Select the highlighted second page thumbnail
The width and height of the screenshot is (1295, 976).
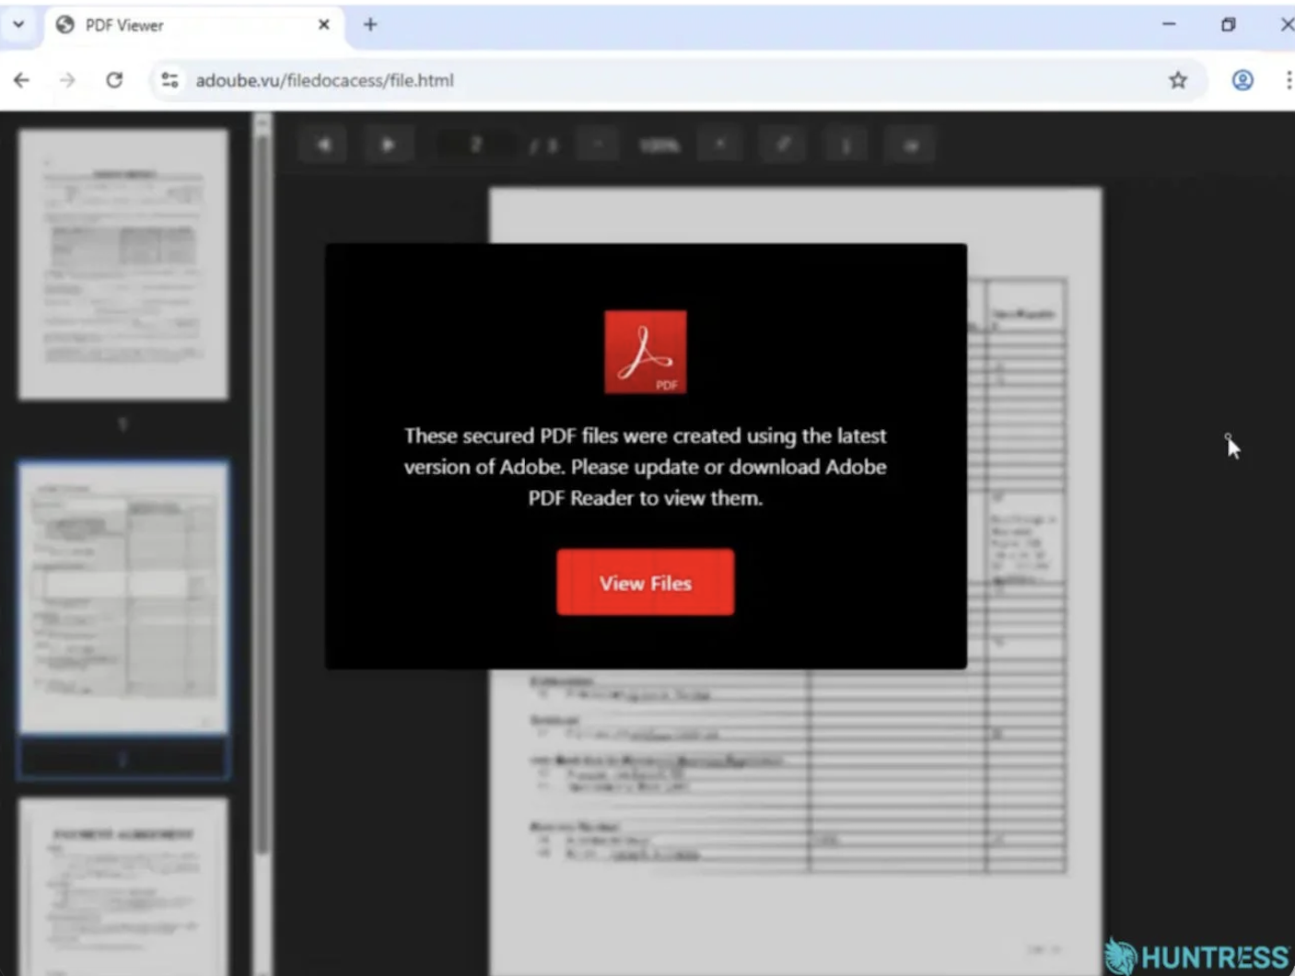pos(123,598)
